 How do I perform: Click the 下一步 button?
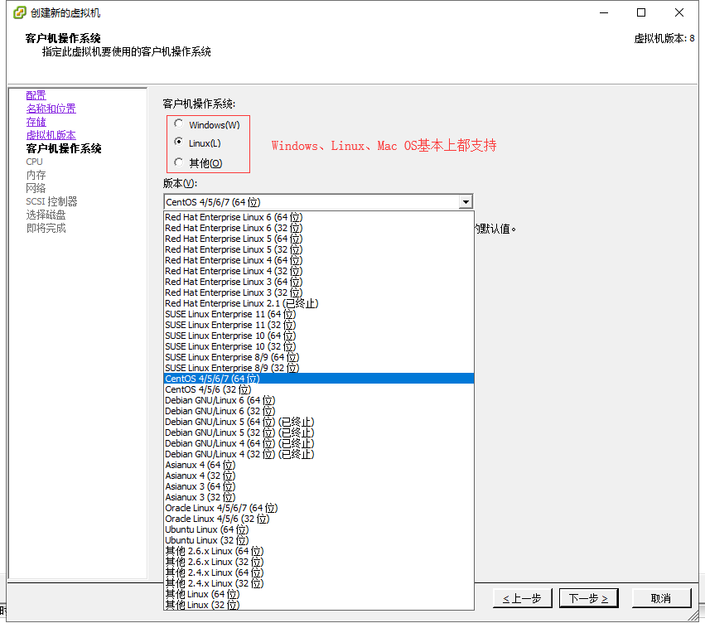588,598
